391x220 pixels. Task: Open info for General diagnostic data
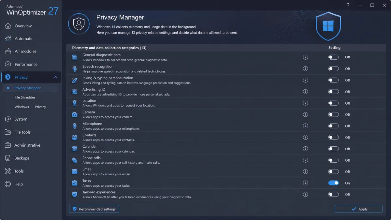(305, 57)
